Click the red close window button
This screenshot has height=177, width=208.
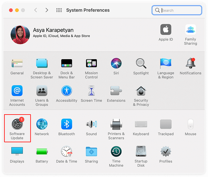point(11,10)
